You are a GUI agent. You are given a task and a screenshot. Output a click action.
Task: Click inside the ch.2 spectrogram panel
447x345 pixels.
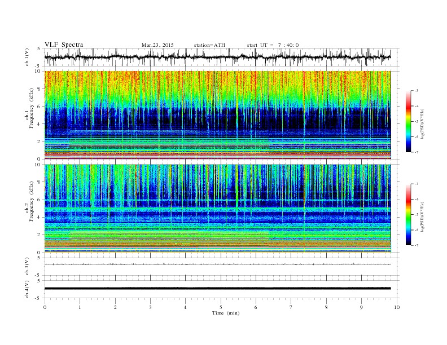pyautogui.click(x=217, y=208)
